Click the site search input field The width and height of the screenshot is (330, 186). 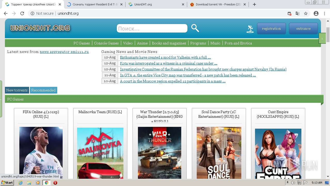click(152, 28)
